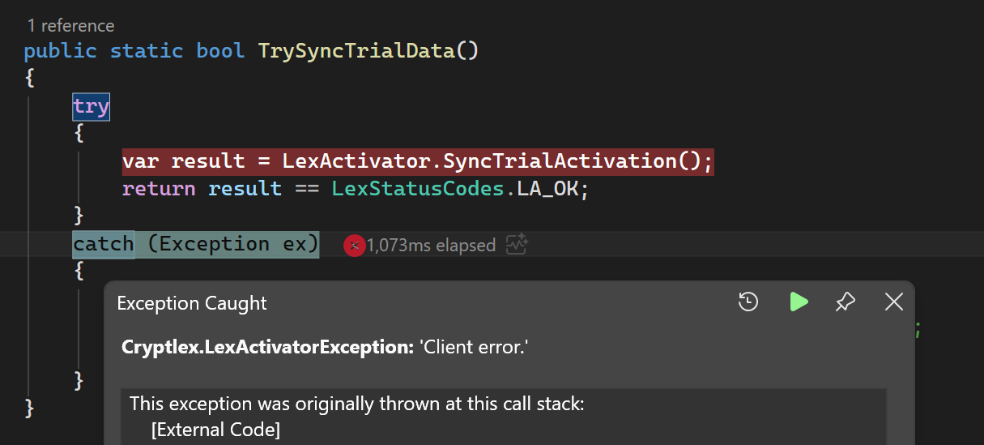
Task: Select the [External Code] call stack entry
Action: (x=215, y=430)
